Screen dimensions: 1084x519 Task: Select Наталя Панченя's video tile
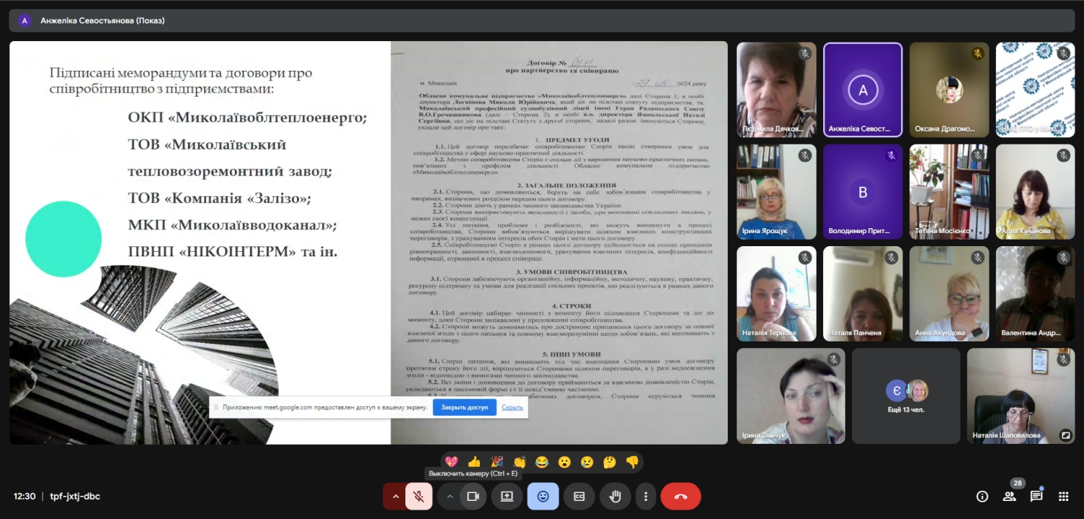point(863,294)
